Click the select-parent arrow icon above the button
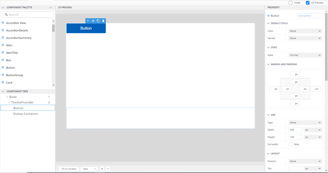This screenshot has height=173, width=328. [x=88, y=21]
